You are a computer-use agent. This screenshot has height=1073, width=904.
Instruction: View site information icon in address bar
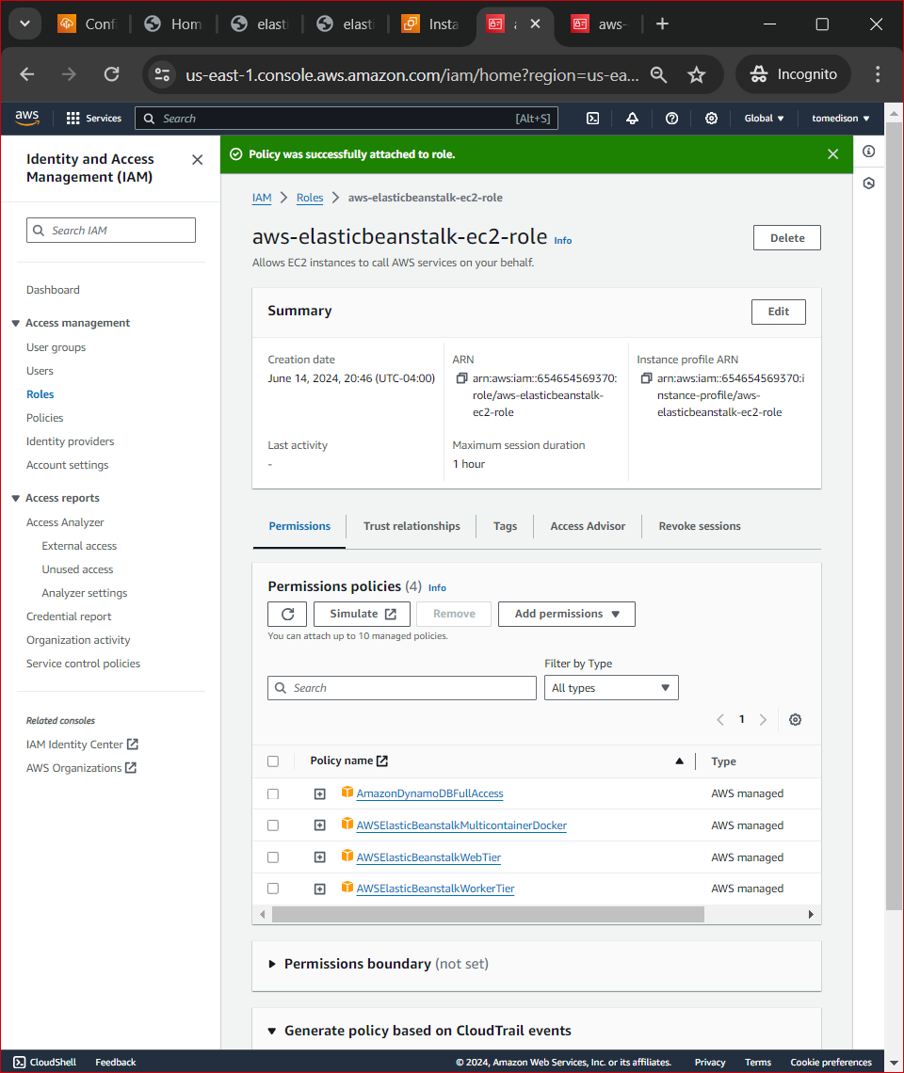click(x=162, y=74)
